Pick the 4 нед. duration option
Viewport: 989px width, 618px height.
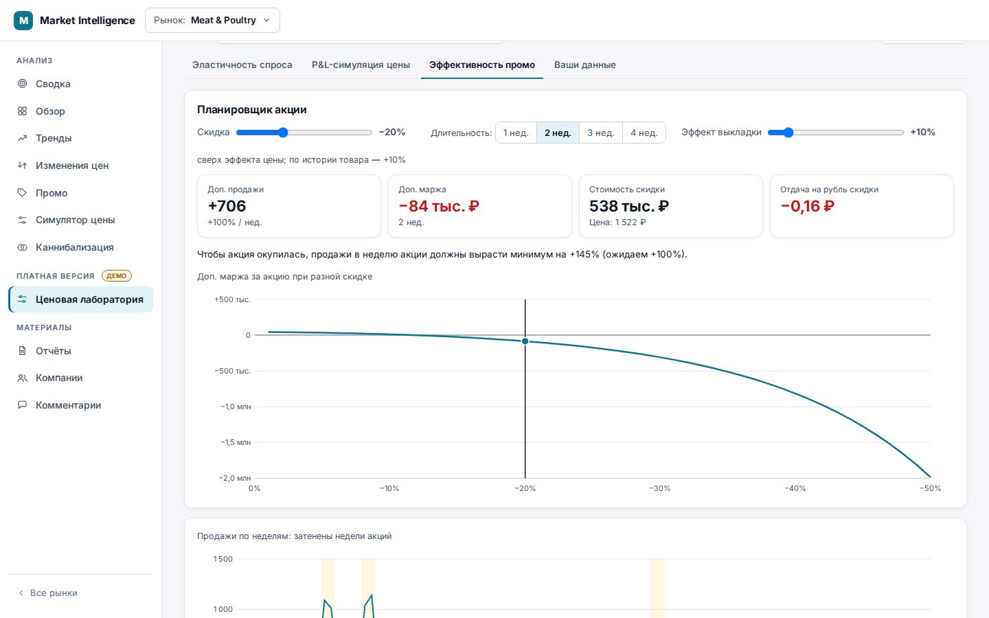click(x=644, y=133)
